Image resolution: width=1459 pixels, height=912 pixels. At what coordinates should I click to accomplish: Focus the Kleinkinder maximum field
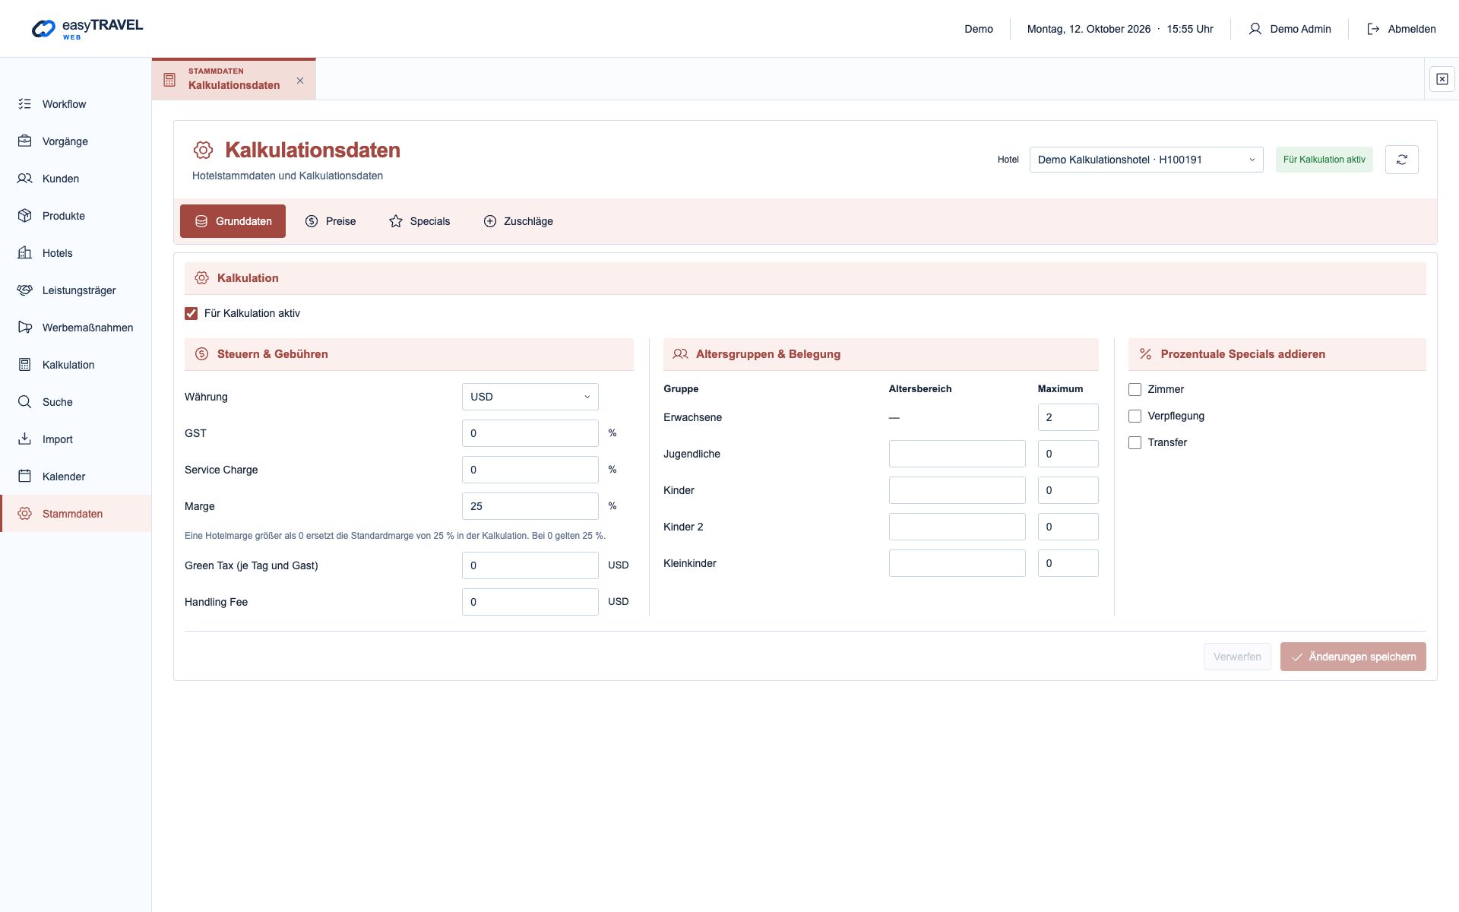tap(1068, 563)
